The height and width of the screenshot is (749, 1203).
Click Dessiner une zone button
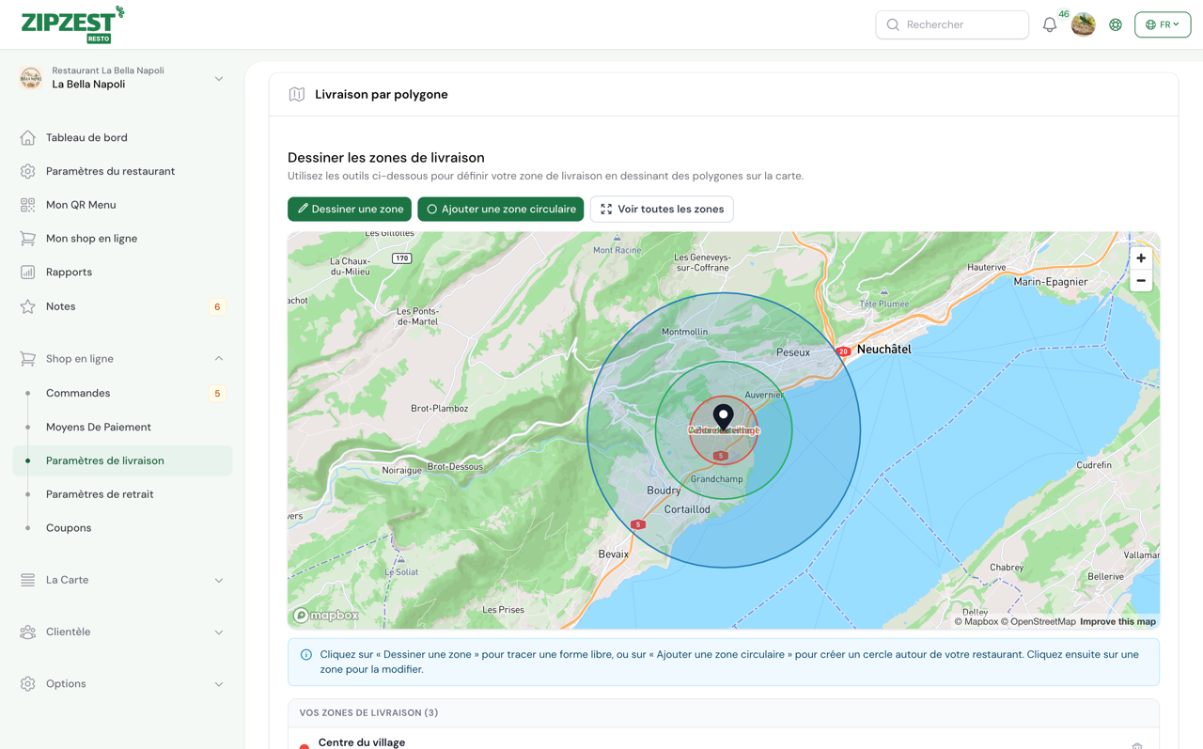(x=350, y=209)
